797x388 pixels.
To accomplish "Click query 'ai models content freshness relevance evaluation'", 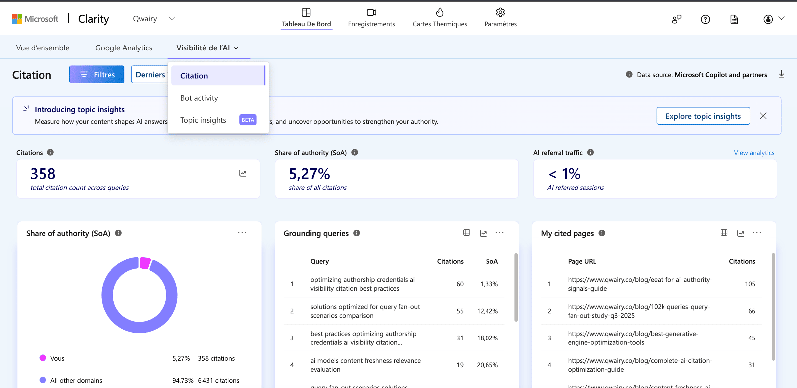I will [366, 365].
